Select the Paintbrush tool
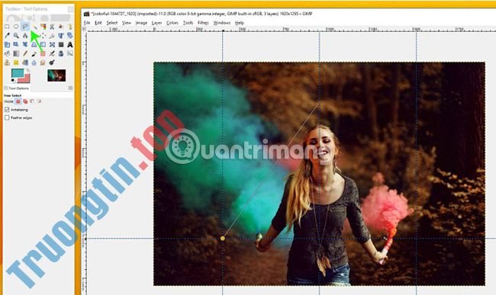The width and height of the screenshot is (496, 295). (34, 53)
